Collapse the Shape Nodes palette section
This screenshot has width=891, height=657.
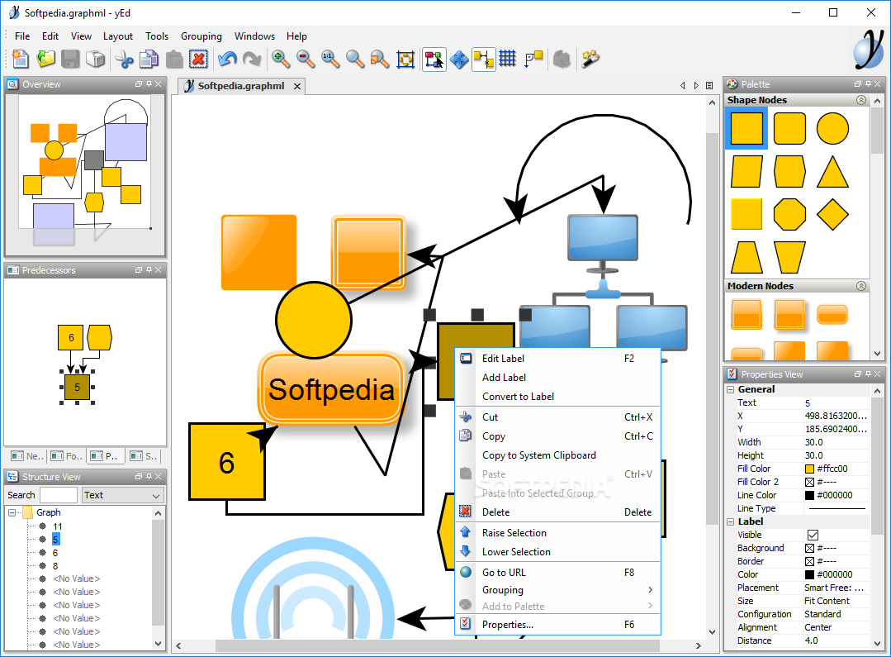click(x=861, y=100)
